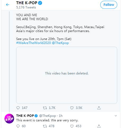The width and height of the screenshot is (122, 128).
Task: Reply to the event canceled tweet
Action: (18, 126)
